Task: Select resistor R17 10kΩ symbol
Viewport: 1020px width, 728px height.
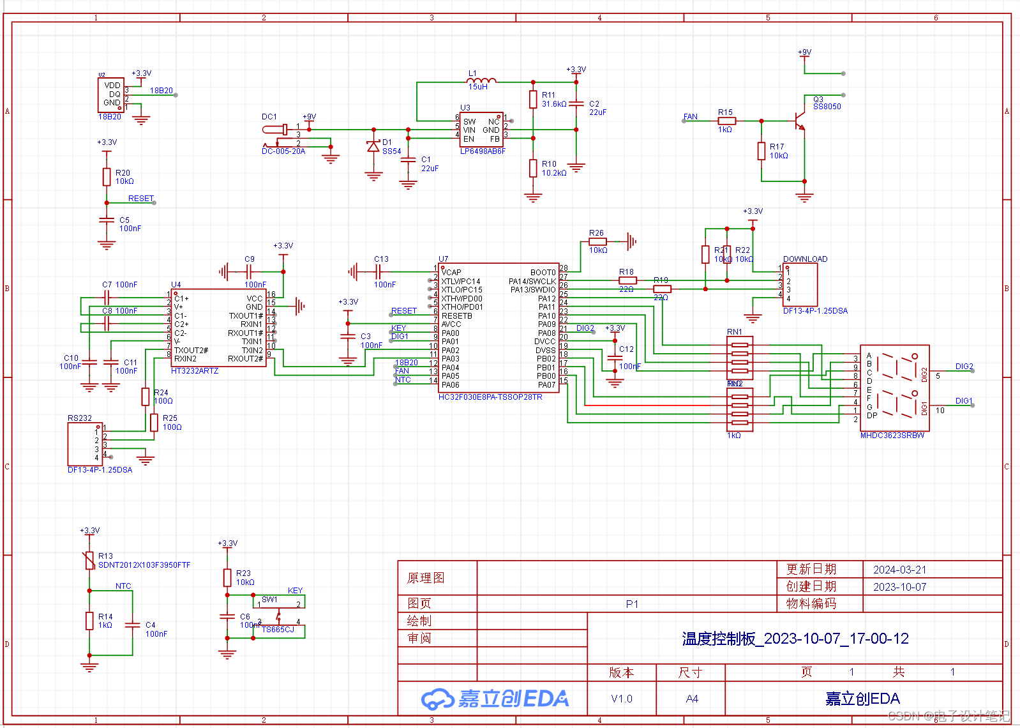Action: click(x=761, y=151)
